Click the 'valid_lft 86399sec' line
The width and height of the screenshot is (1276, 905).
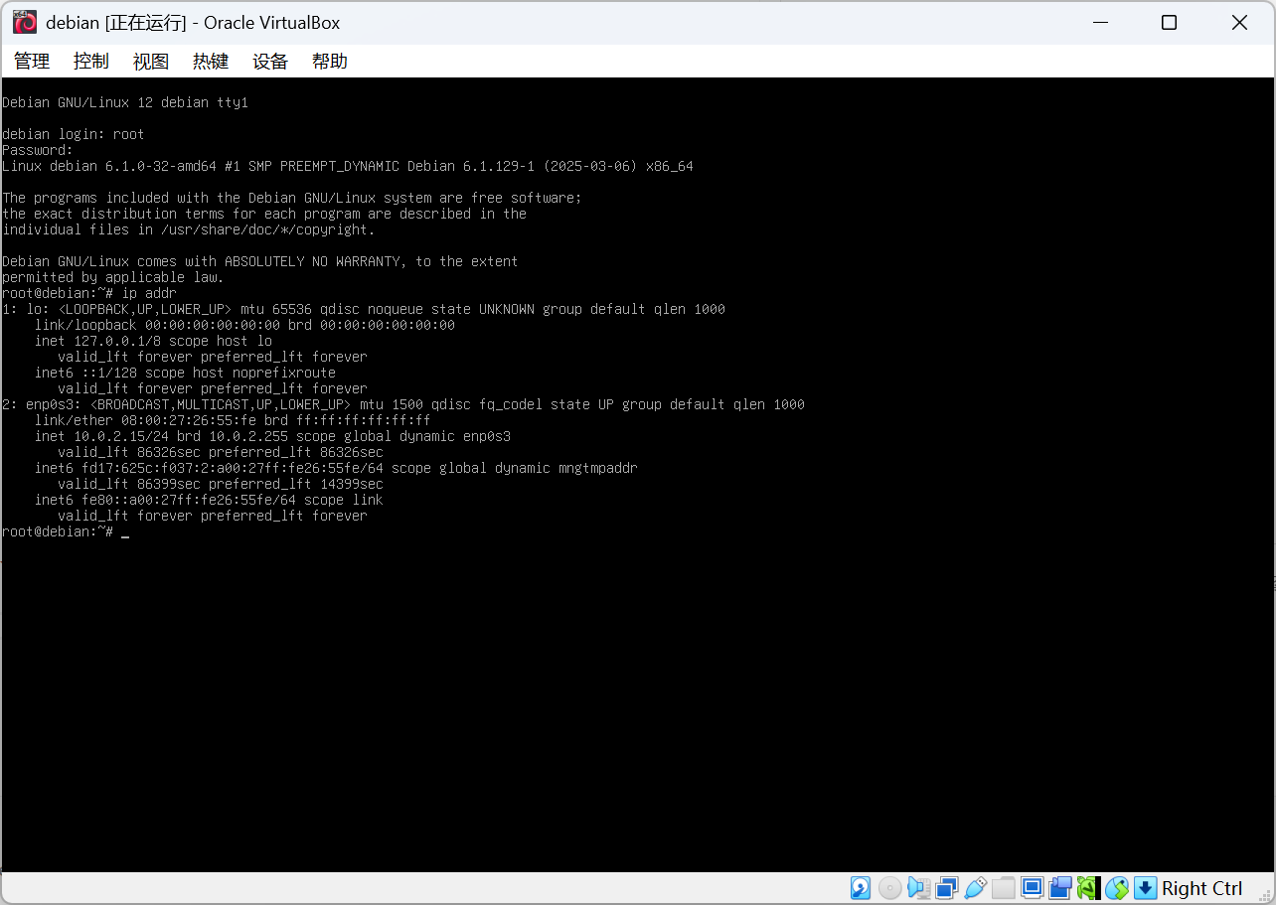[221, 484]
